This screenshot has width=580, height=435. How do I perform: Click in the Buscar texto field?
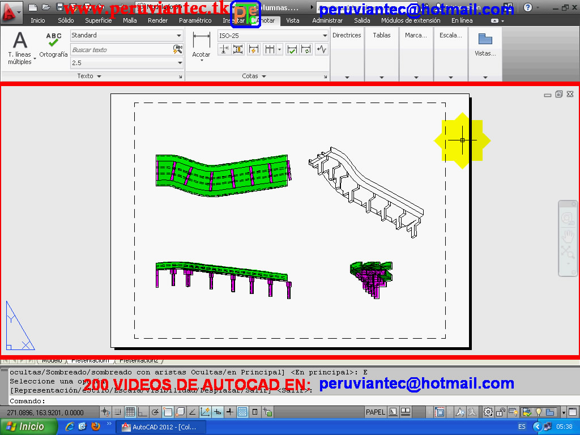click(x=121, y=50)
